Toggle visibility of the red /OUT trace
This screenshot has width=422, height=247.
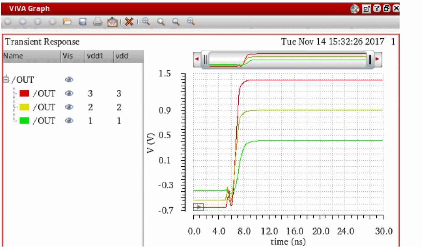(69, 94)
